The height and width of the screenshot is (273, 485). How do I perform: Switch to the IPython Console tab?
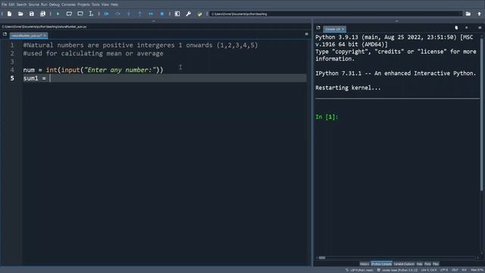pyautogui.click(x=381, y=264)
